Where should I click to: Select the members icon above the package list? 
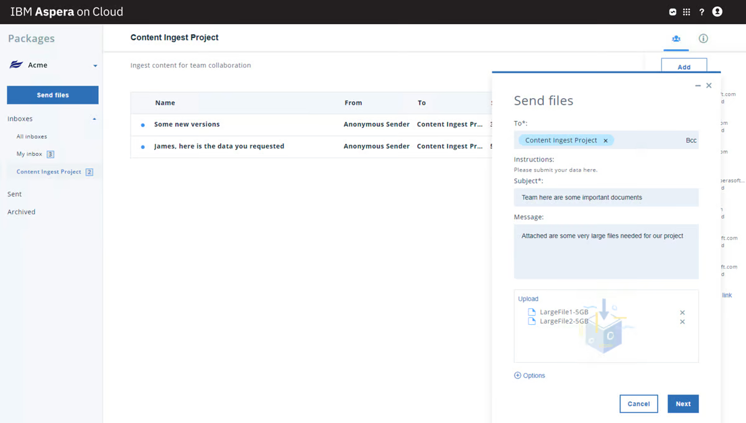(676, 38)
